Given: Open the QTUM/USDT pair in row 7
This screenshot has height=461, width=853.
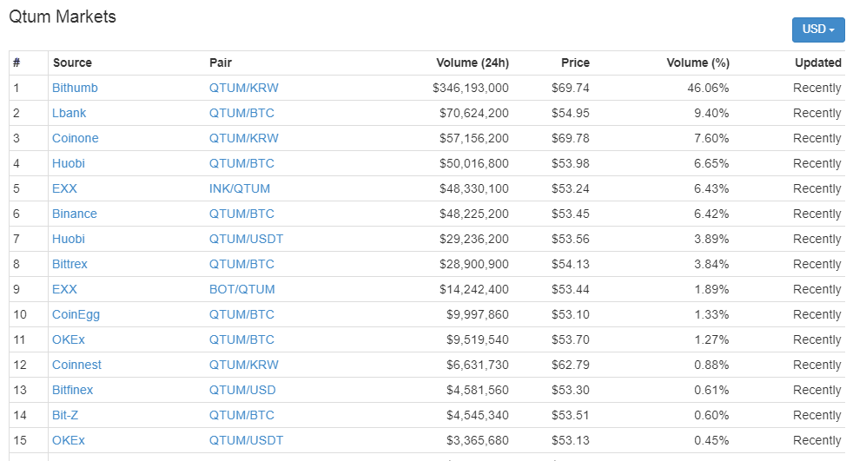Looking at the screenshot, I should (x=247, y=239).
